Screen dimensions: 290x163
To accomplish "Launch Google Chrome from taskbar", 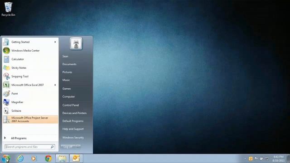I will click(48, 158).
